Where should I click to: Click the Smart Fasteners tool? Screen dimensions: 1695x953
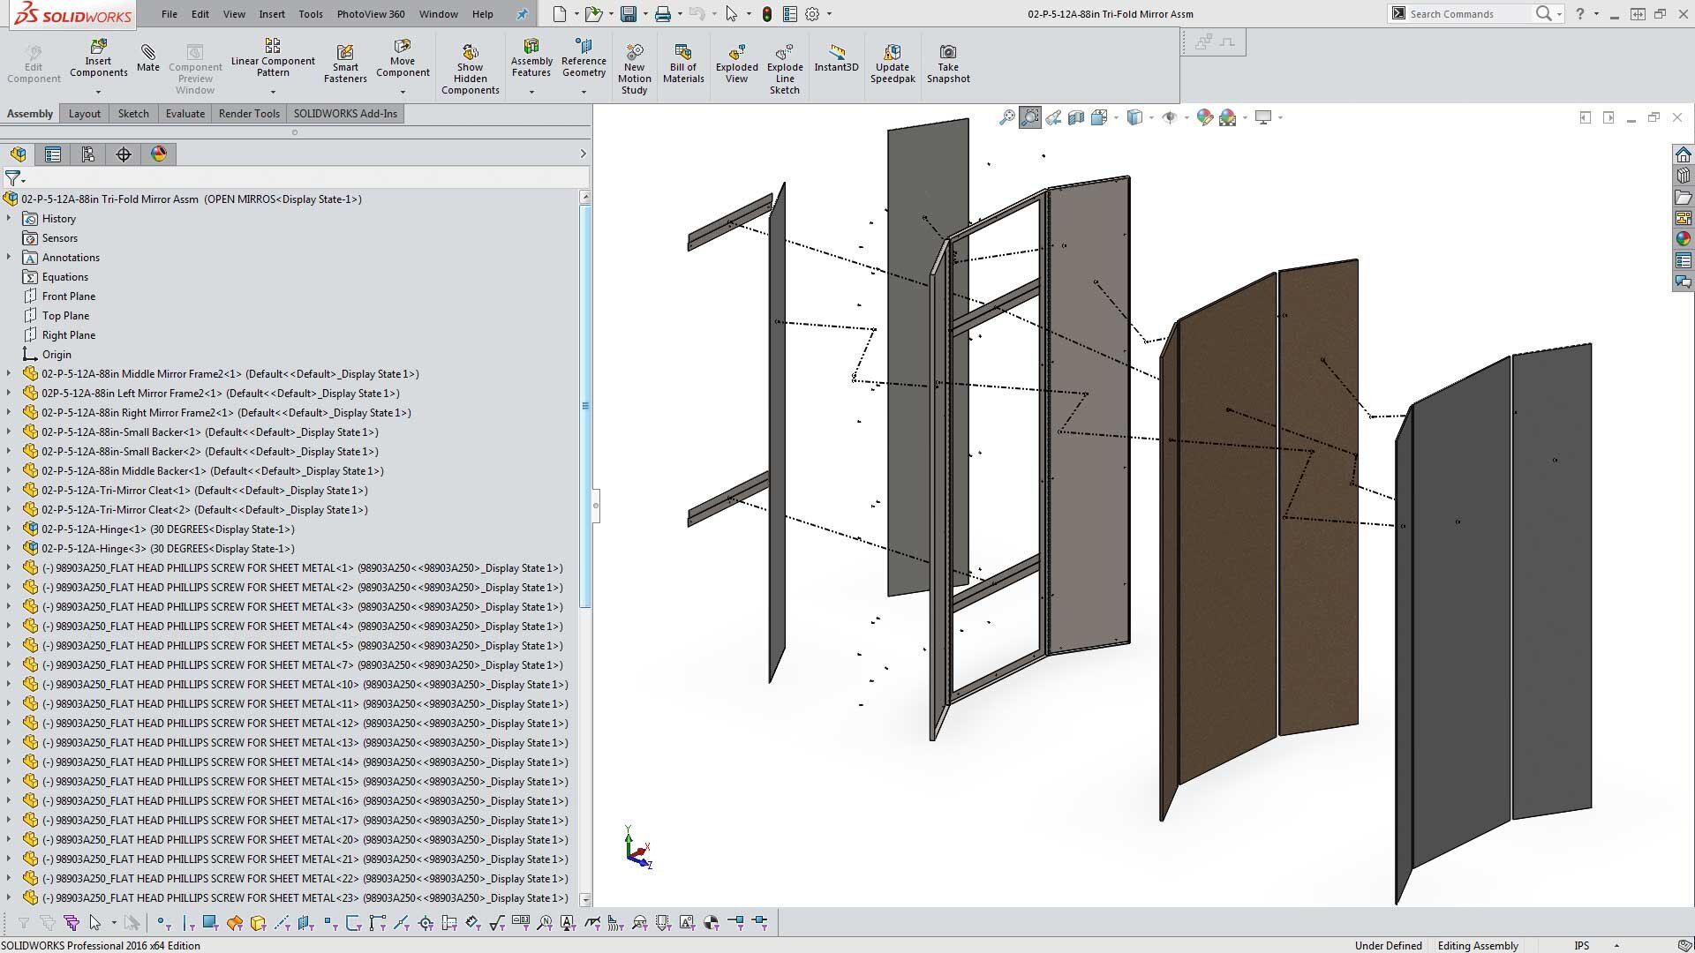pyautogui.click(x=345, y=63)
